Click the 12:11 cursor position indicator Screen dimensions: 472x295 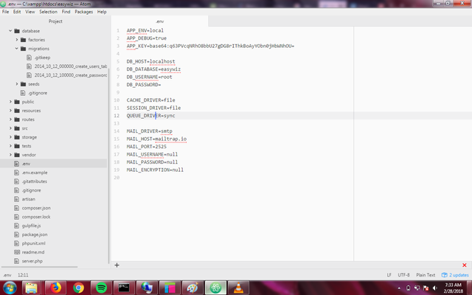(23, 275)
